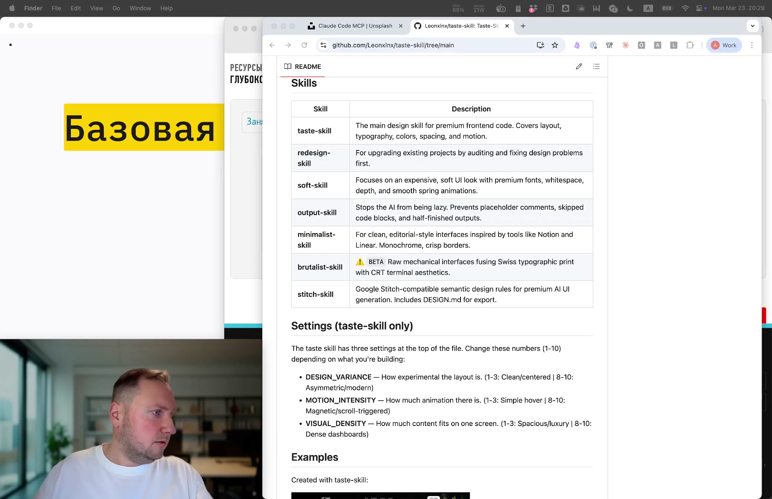Install app icon in the address bar
The height and width of the screenshot is (499, 772).
pyautogui.click(x=540, y=45)
